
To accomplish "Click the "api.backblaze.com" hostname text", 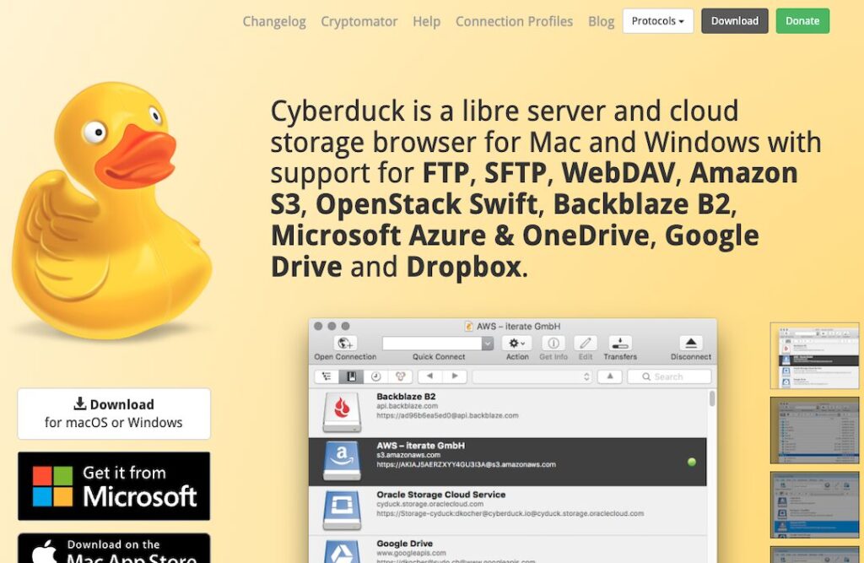I will point(408,406).
